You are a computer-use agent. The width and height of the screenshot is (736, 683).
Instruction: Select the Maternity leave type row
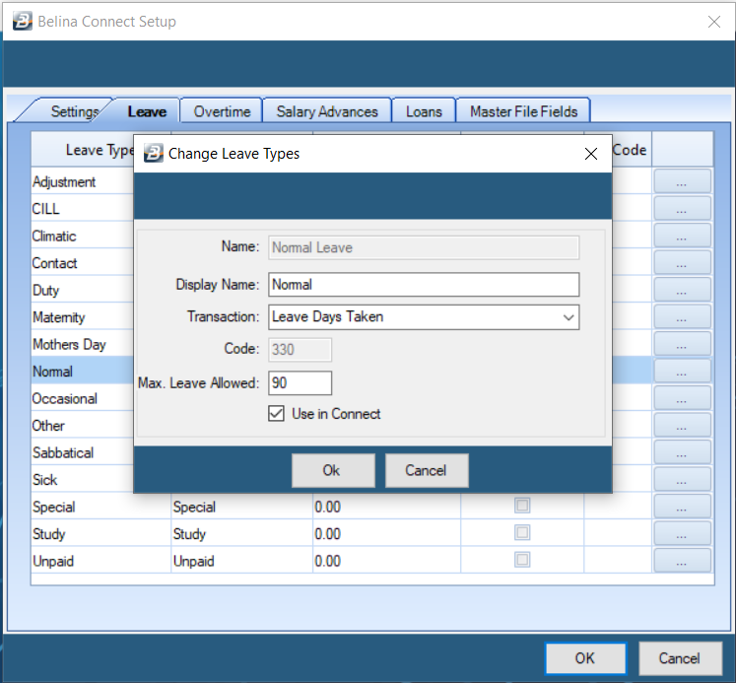click(x=83, y=316)
